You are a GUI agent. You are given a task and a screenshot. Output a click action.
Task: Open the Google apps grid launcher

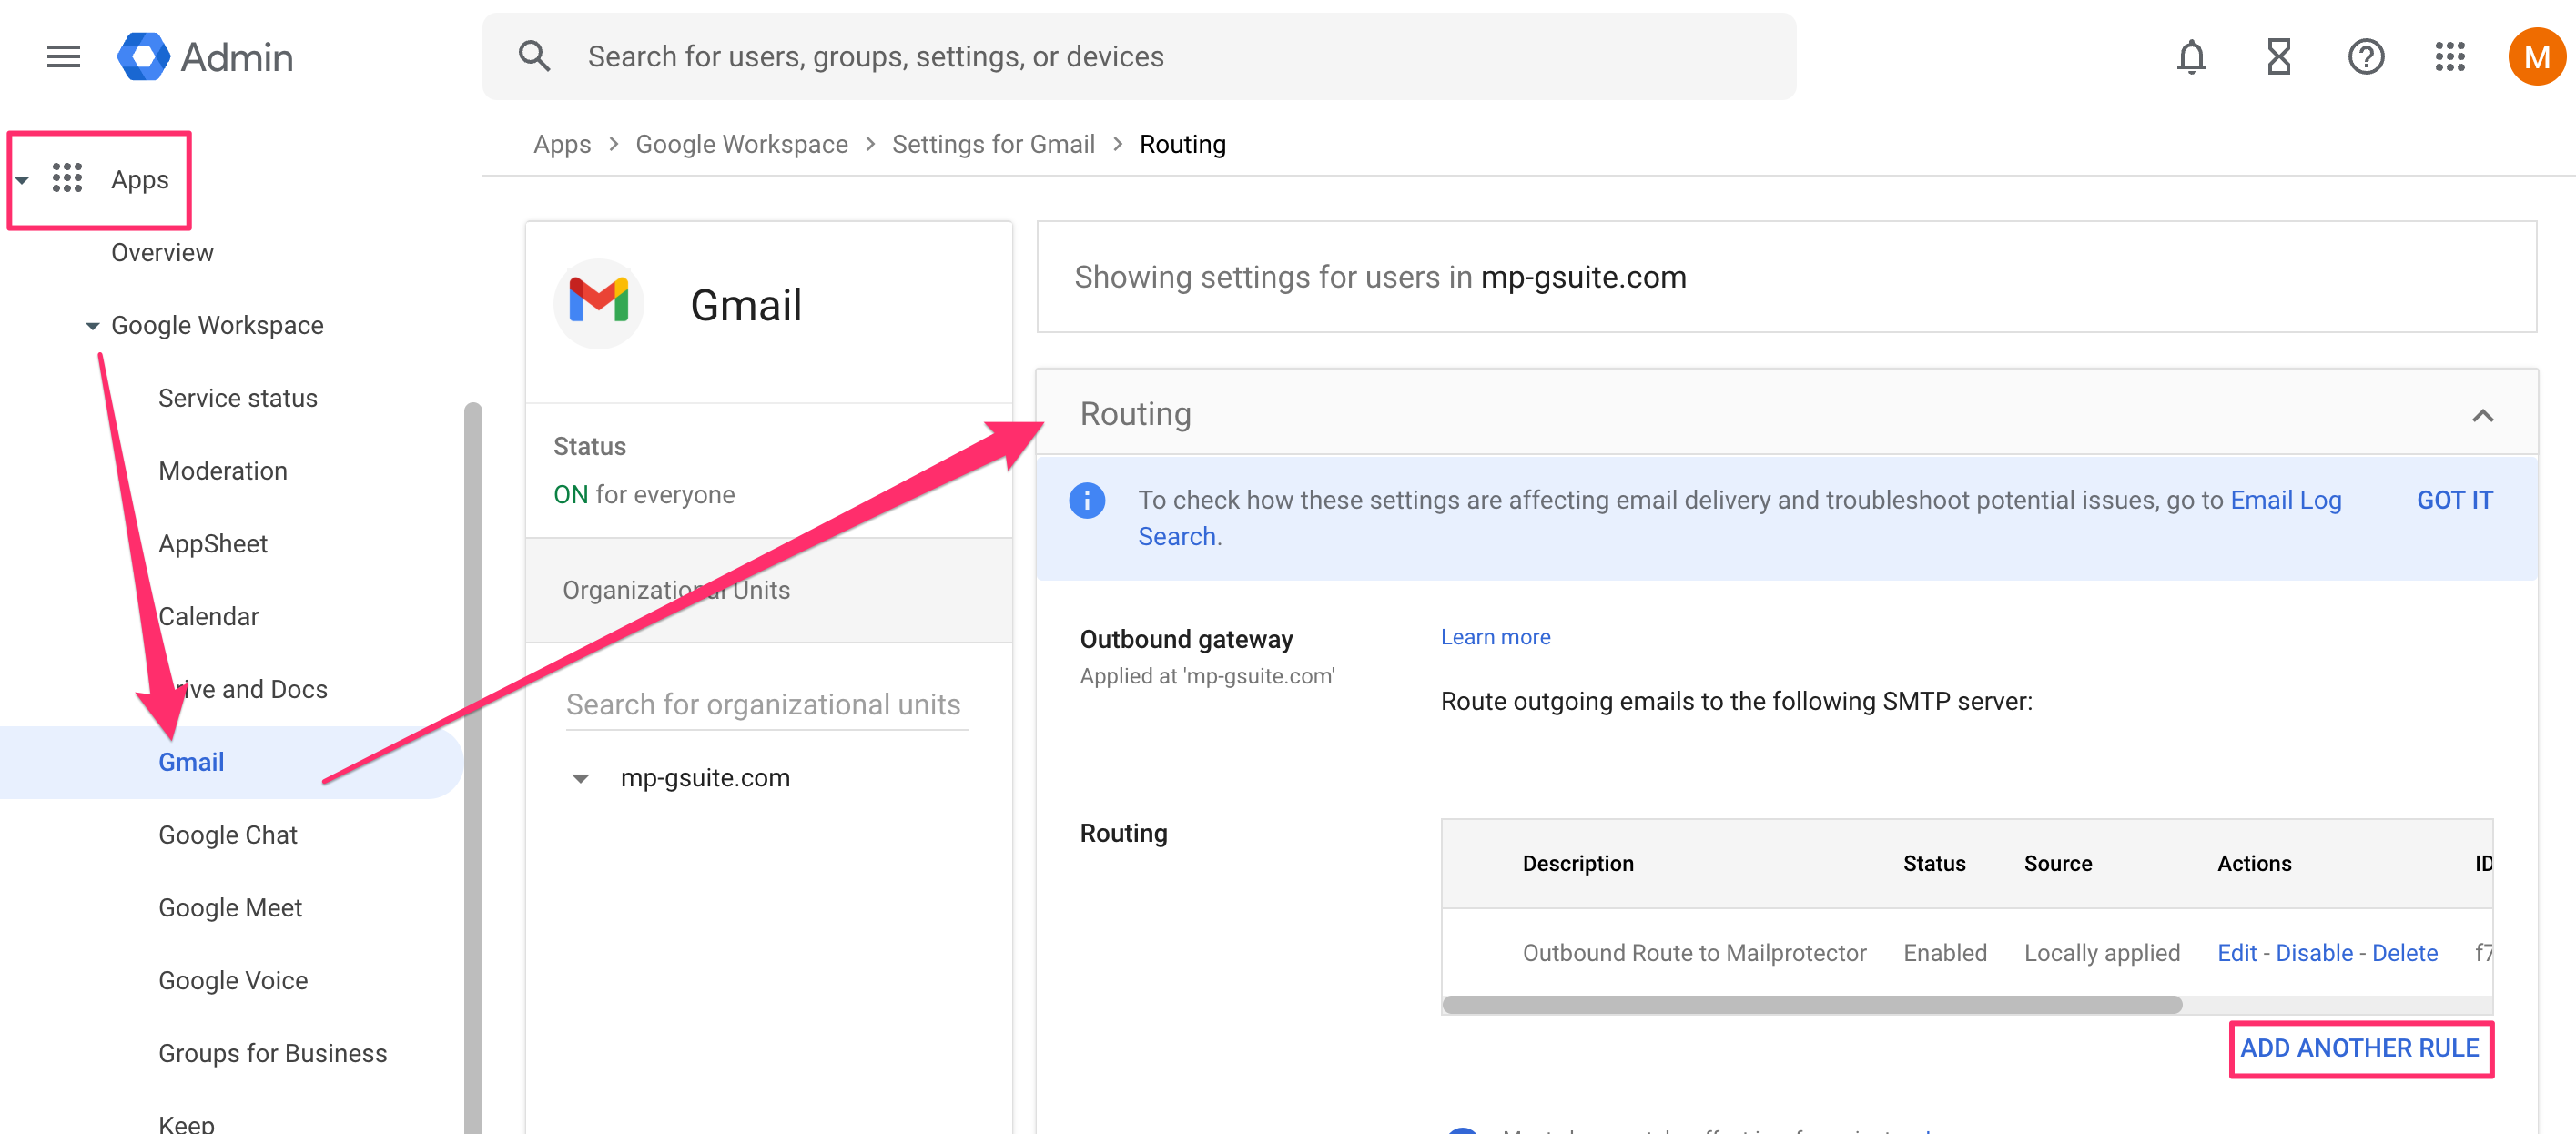coord(2450,57)
